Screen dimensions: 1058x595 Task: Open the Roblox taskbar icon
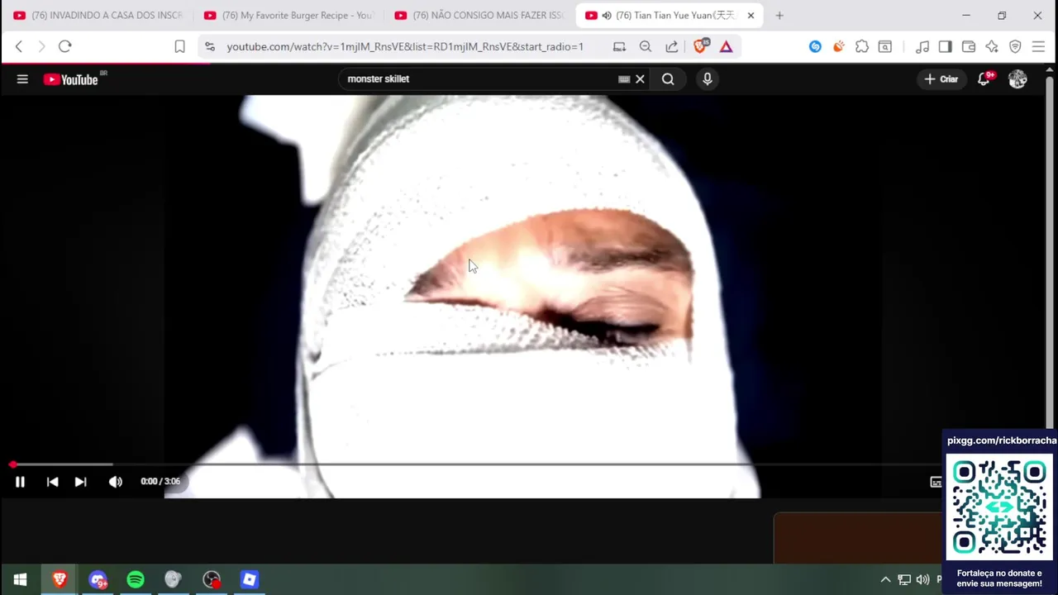pyautogui.click(x=250, y=580)
